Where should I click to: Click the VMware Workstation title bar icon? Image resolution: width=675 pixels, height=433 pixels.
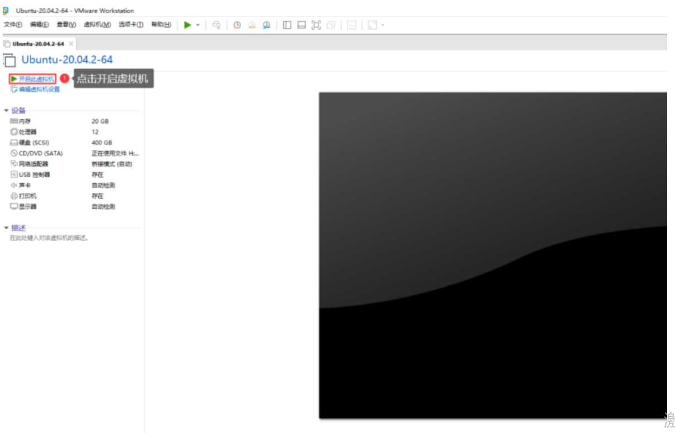[6, 10]
